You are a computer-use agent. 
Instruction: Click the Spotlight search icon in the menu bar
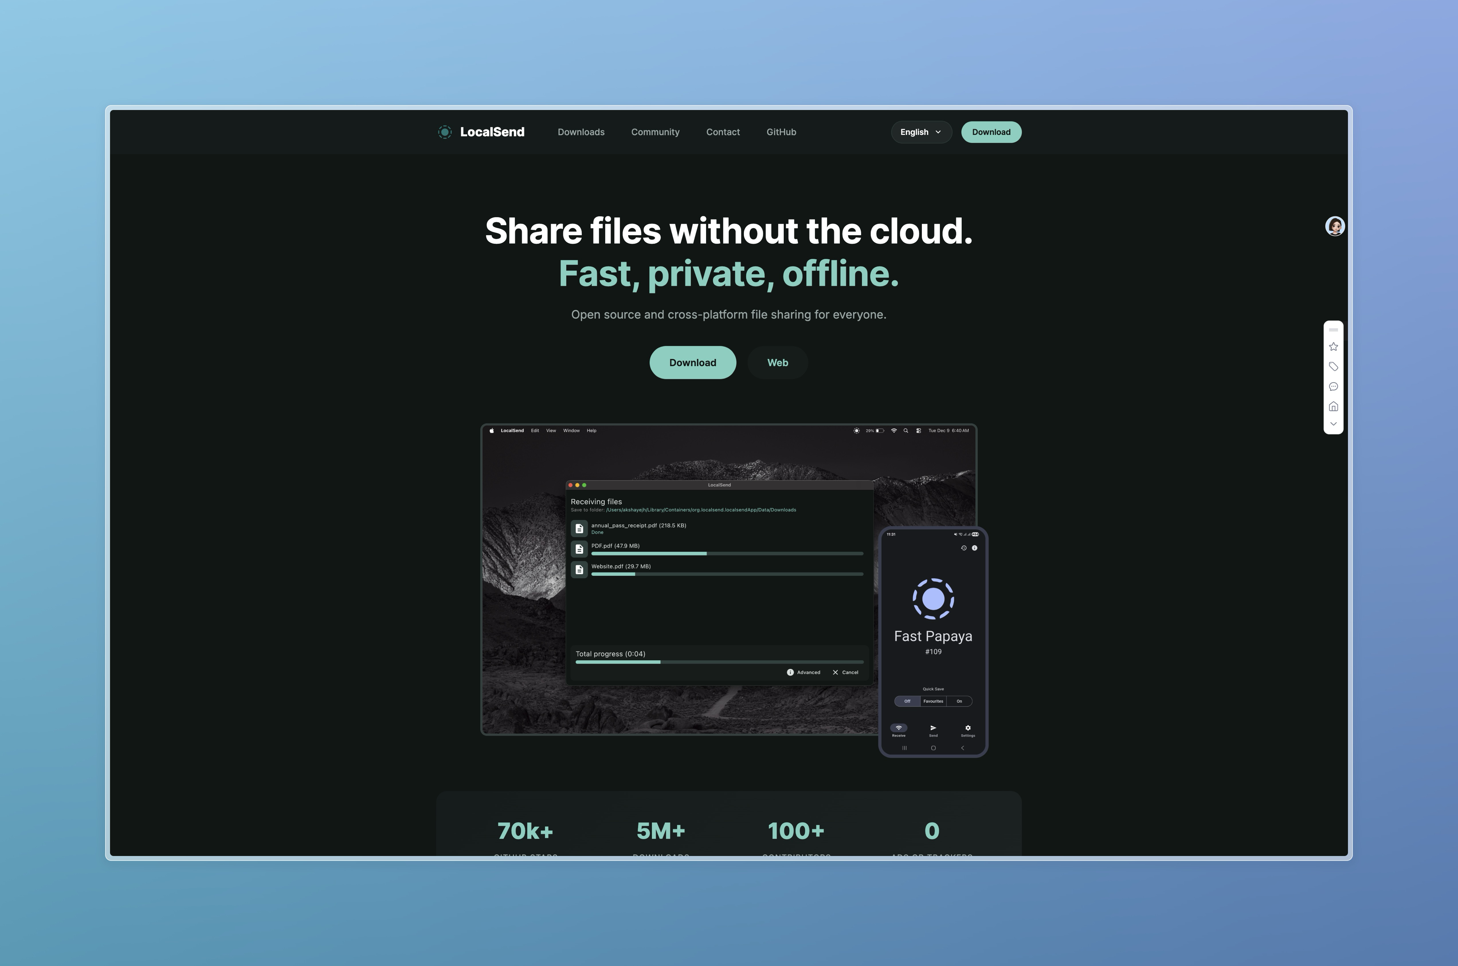coord(906,431)
